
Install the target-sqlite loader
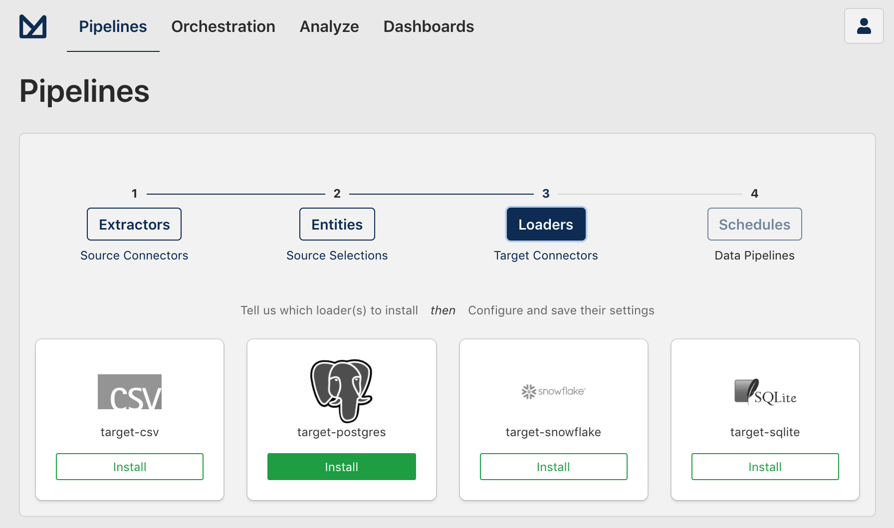[765, 467]
